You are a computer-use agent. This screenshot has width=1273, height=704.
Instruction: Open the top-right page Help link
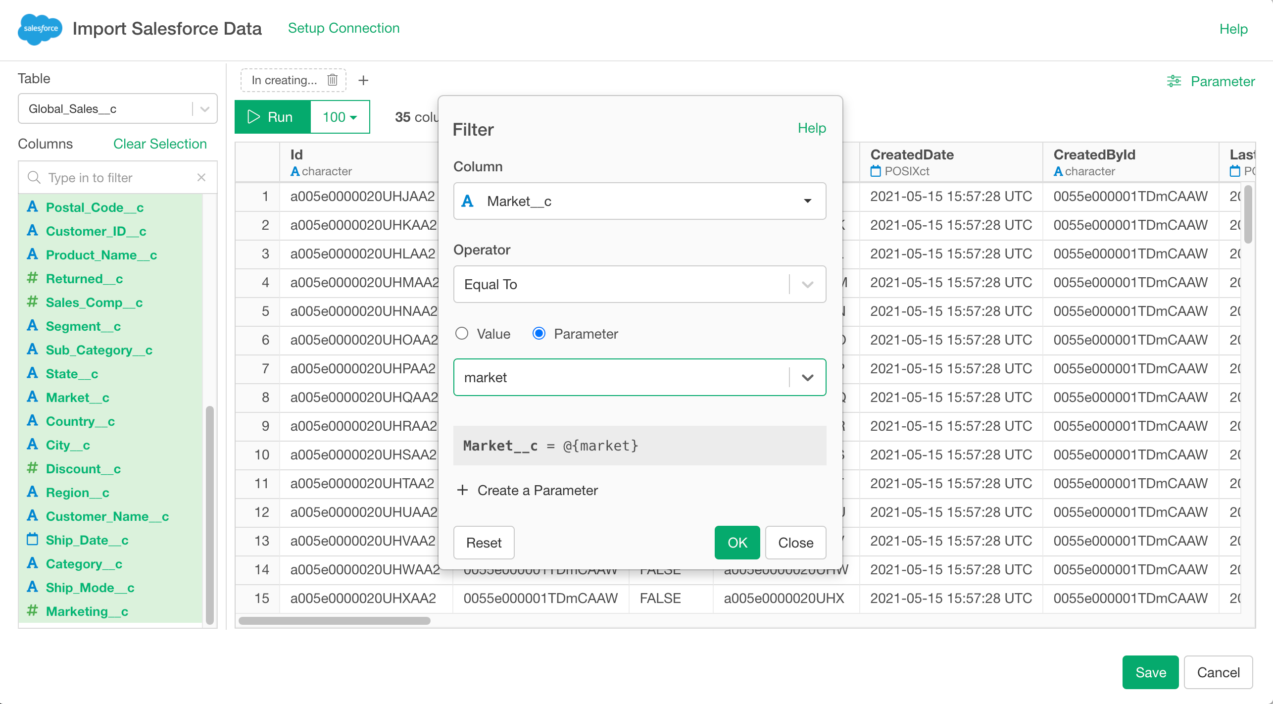(x=1233, y=29)
